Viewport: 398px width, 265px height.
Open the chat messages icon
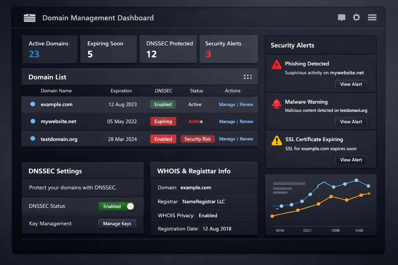pyautogui.click(x=342, y=18)
